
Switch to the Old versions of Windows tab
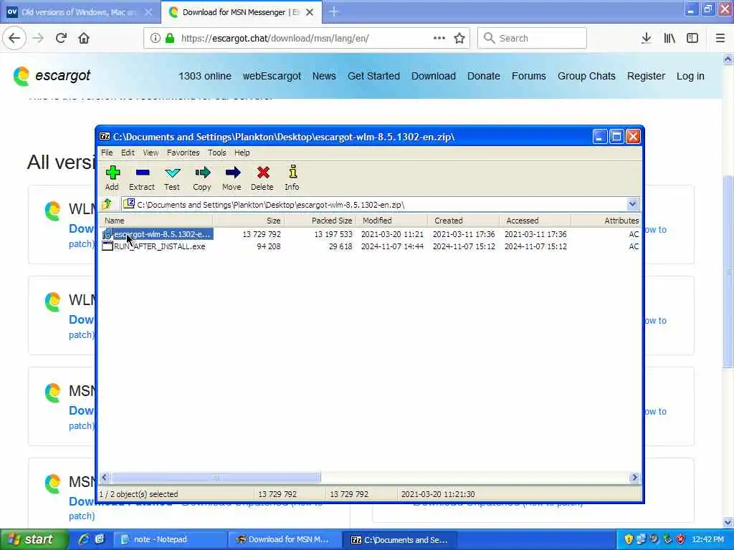tap(79, 11)
